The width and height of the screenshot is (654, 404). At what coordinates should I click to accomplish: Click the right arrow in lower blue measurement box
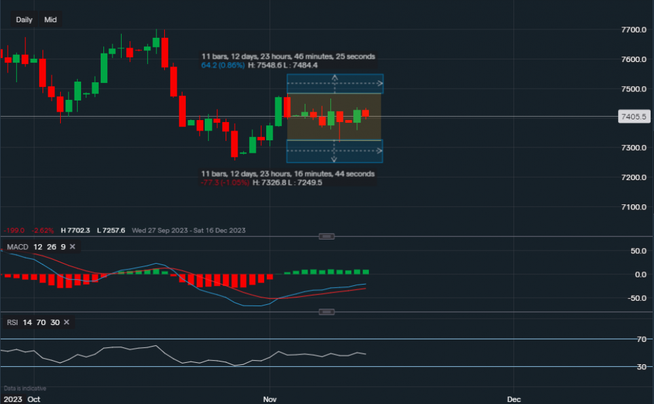379,151
